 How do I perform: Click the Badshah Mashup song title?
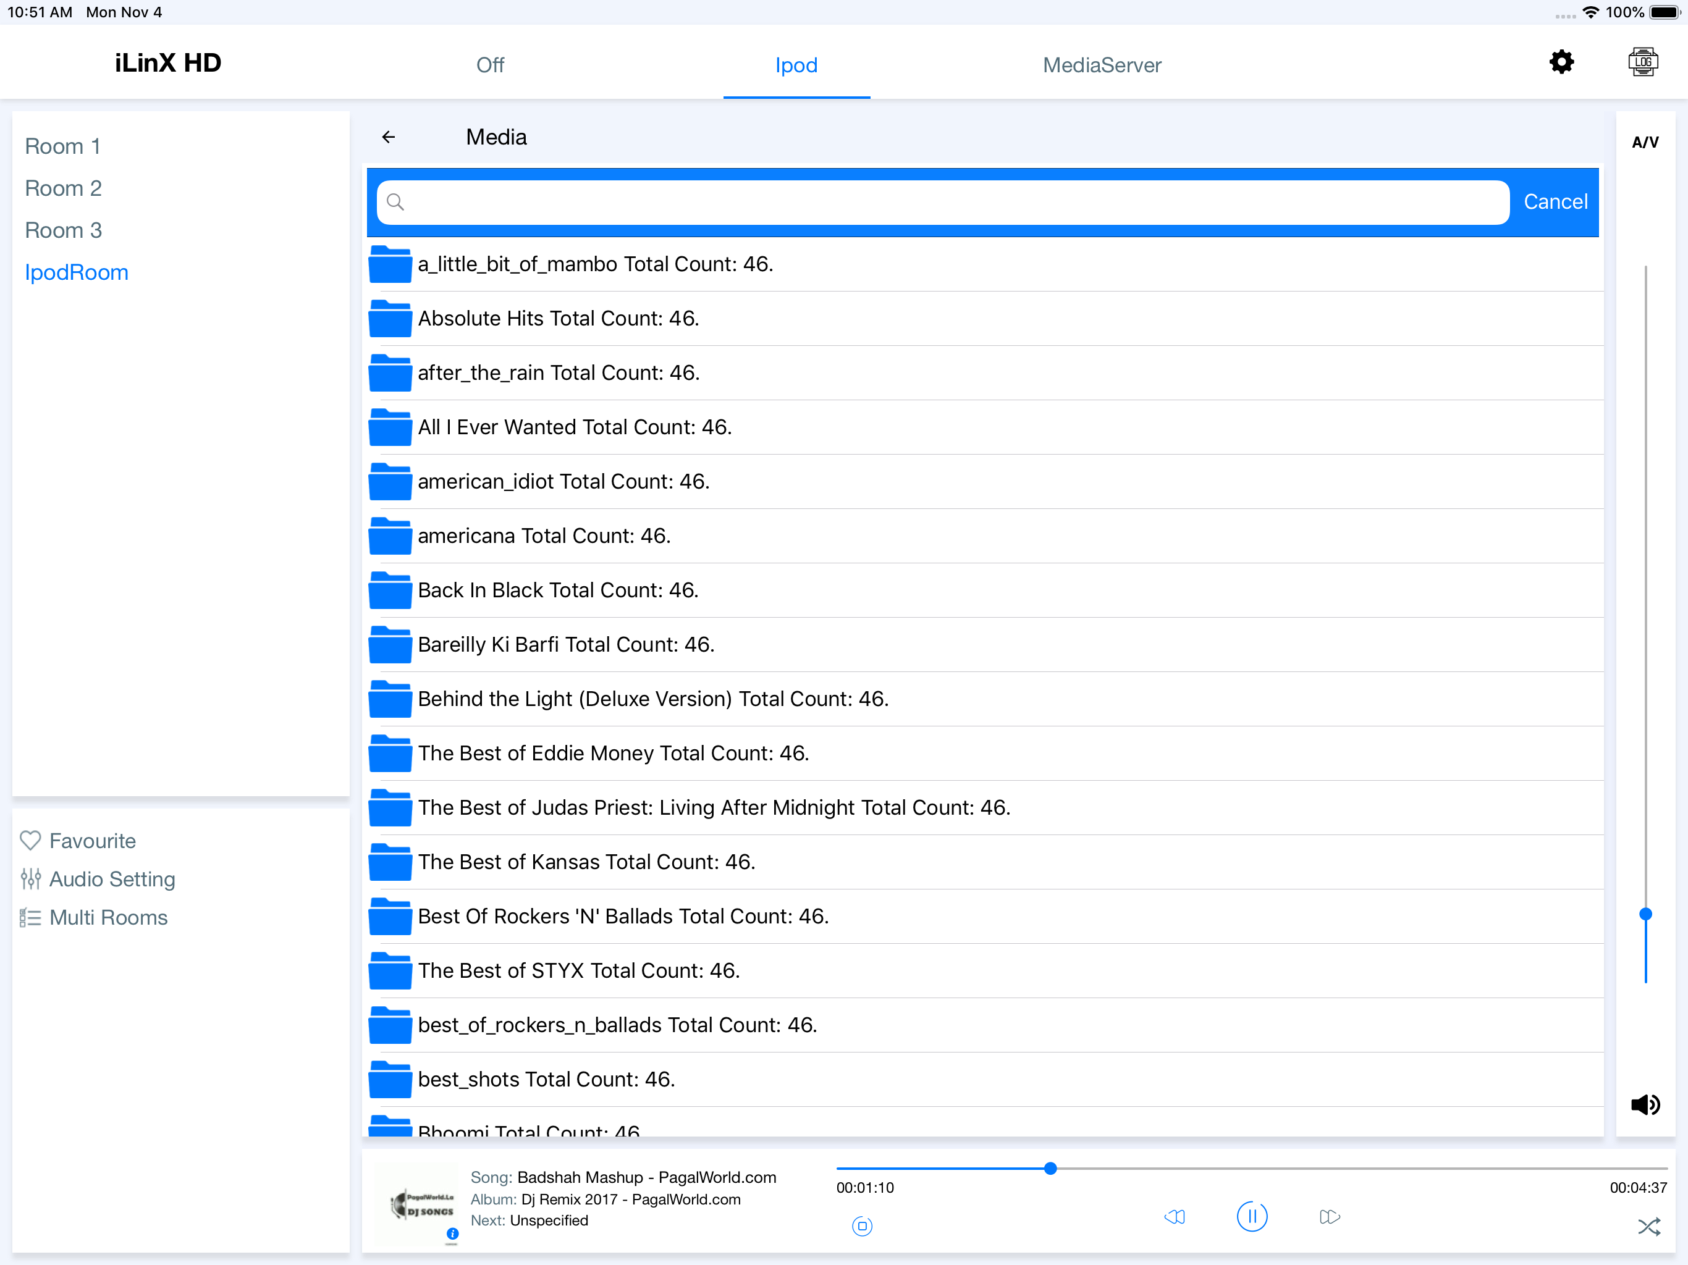tap(646, 1177)
